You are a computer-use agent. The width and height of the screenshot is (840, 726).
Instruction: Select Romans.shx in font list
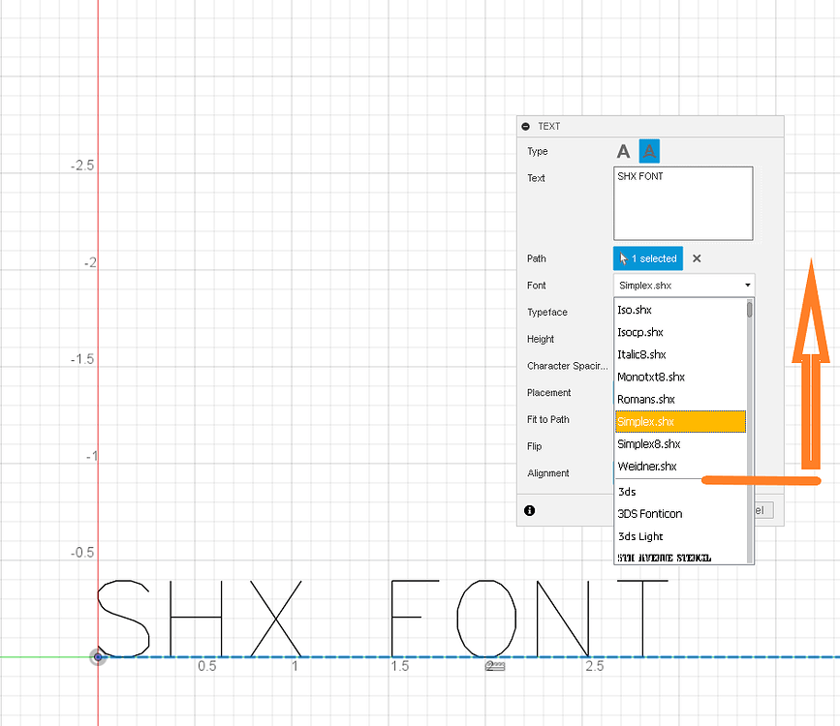click(646, 399)
